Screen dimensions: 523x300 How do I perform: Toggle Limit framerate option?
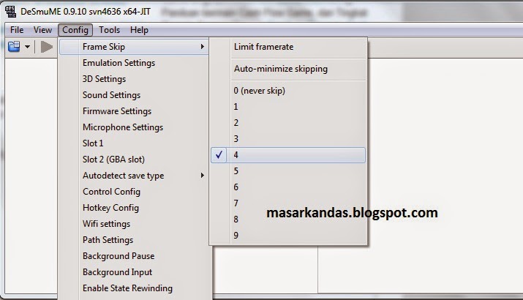click(288, 47)
